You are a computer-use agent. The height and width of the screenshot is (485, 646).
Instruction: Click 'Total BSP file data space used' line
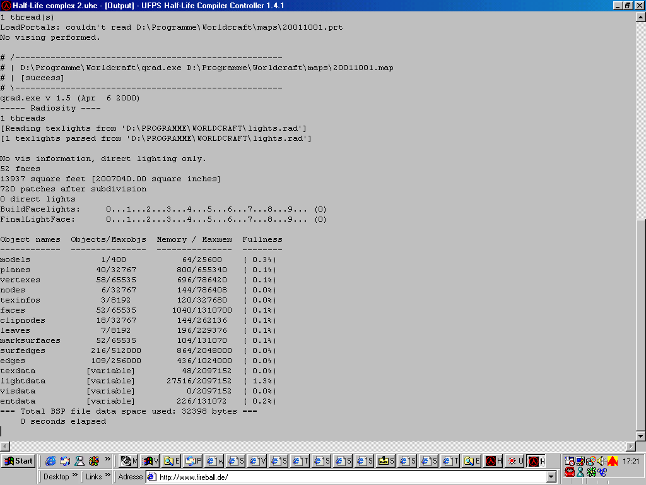(x=129, y=411)
